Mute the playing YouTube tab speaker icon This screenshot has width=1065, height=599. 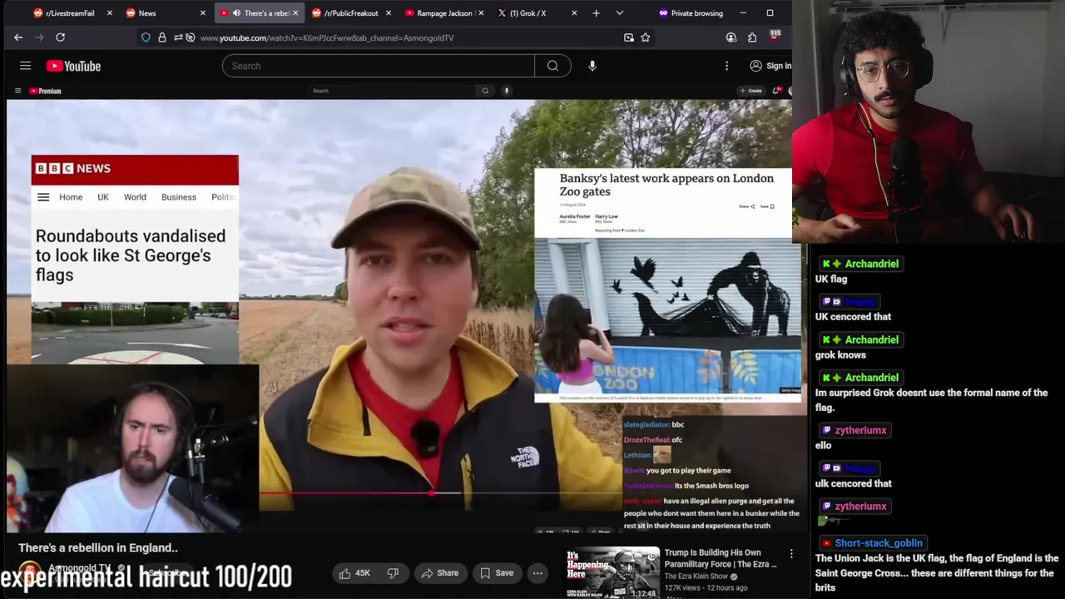click(x=237, y=13)
